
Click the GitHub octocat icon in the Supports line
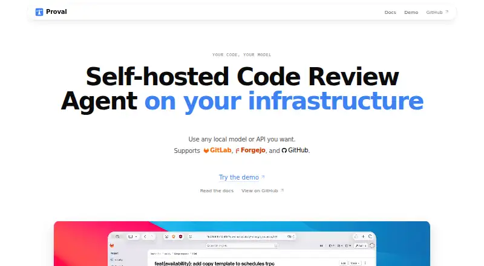[284, 151]
